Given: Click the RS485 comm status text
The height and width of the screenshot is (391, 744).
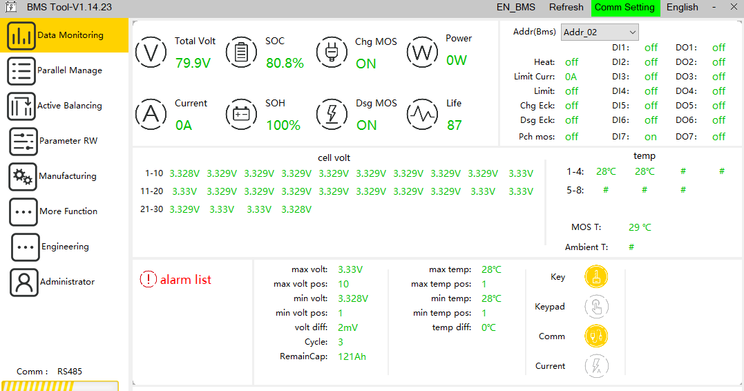Looking at the screenshot, I should [x=70, y=372].
